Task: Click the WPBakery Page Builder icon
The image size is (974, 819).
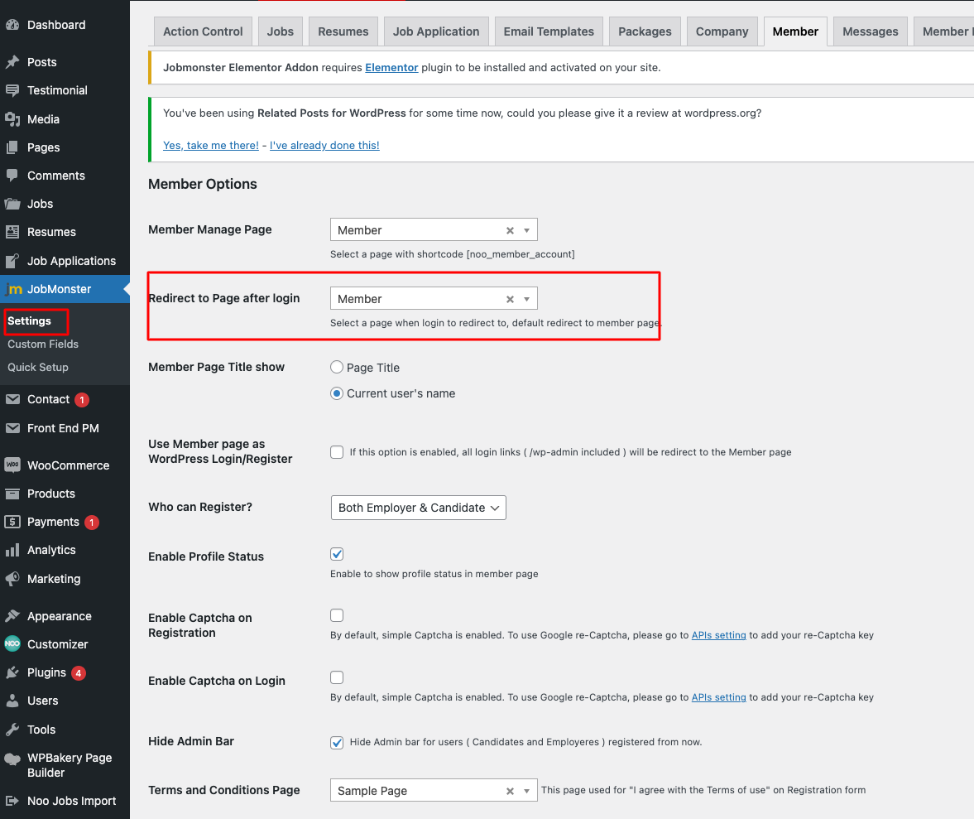Action: pyautogui.click(x=12, y=758)
